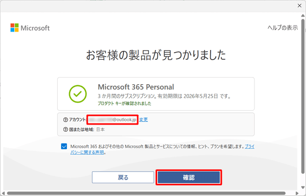The height and width of the screenshot is (196, 306).
Task: Open the プライバシーに関する声明 privacy link
Action: click(x=162, y=150)
